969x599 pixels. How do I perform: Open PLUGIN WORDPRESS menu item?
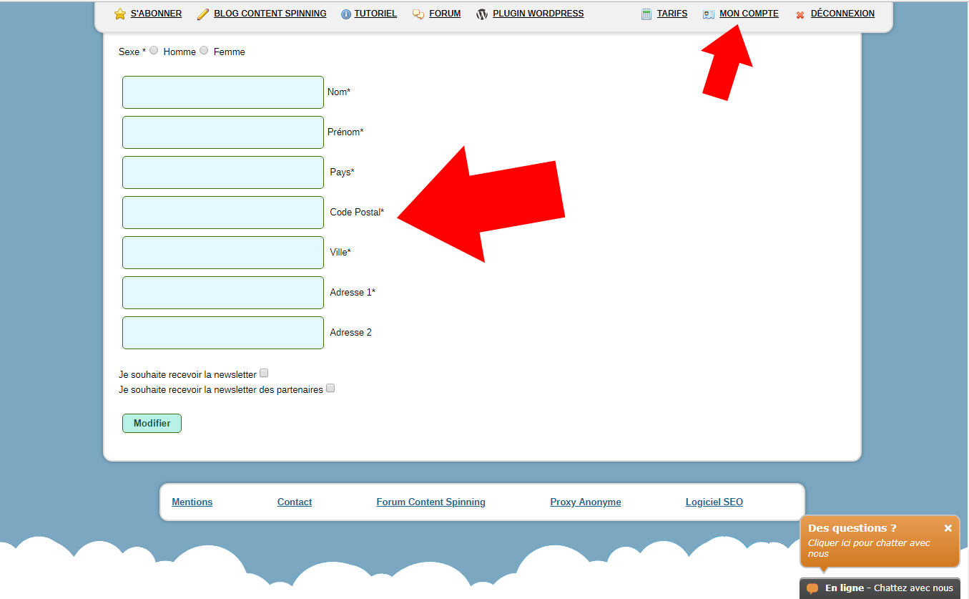click(538, 14)
